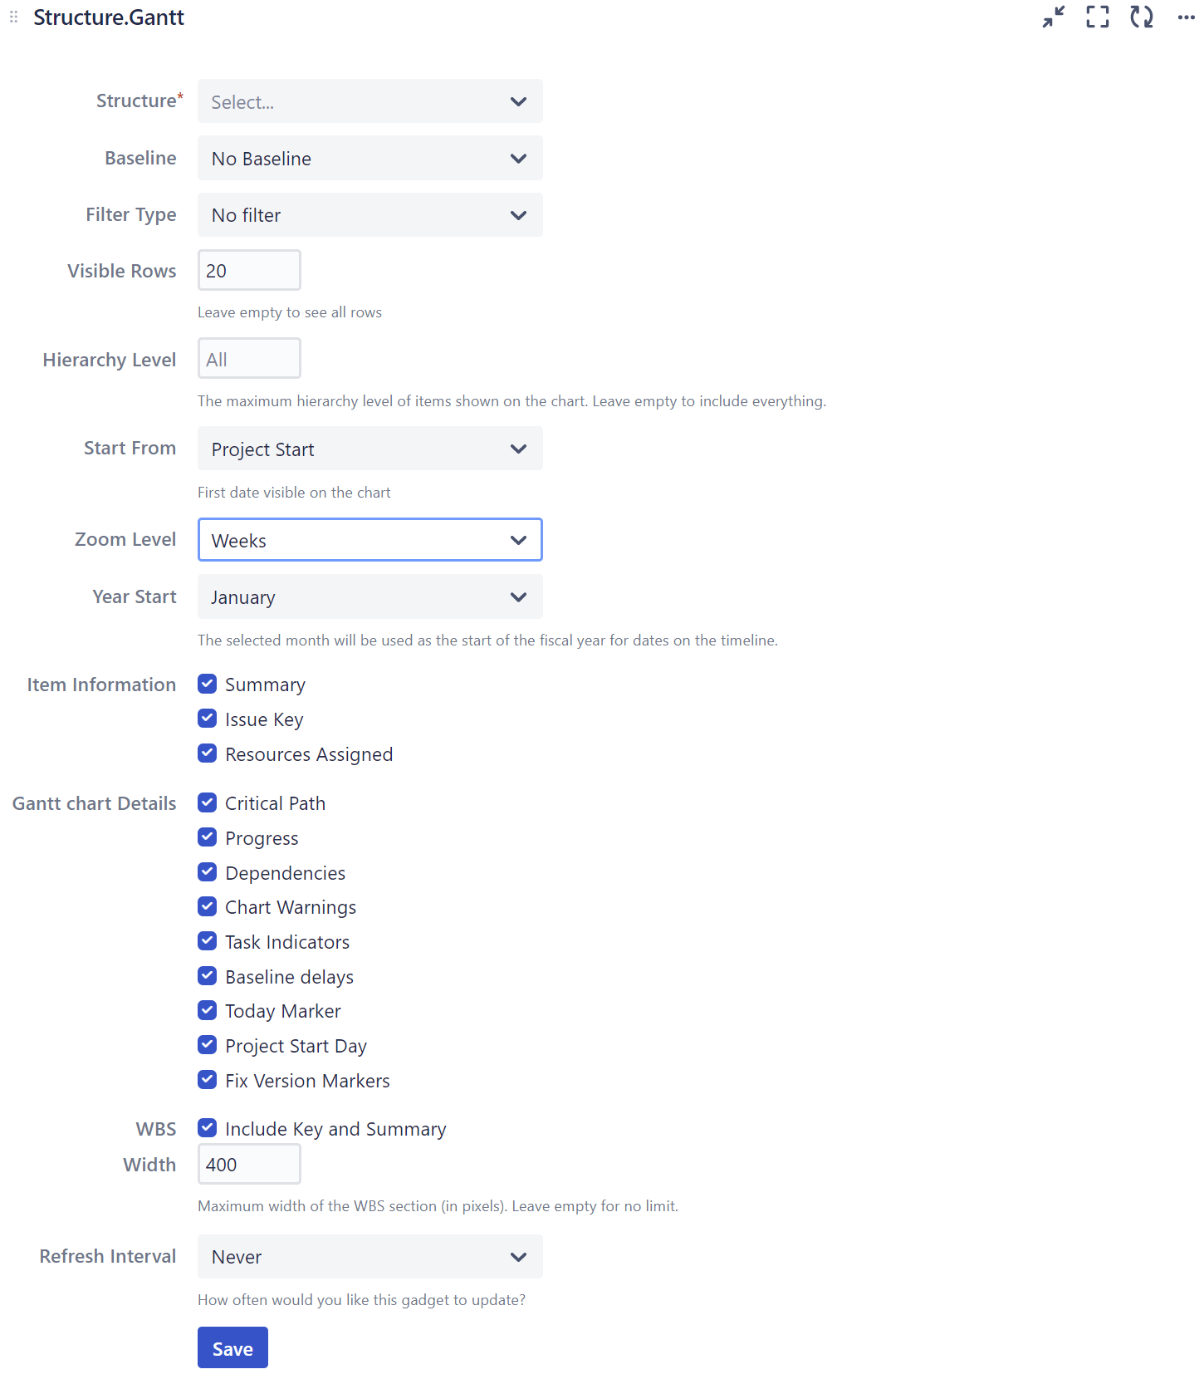Focus the WBS Width input field
The image size is (1204, 1379).
(249, 1164)
